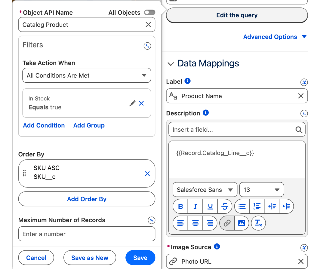Click the right-arrow indent icon, third in list group

272,206
